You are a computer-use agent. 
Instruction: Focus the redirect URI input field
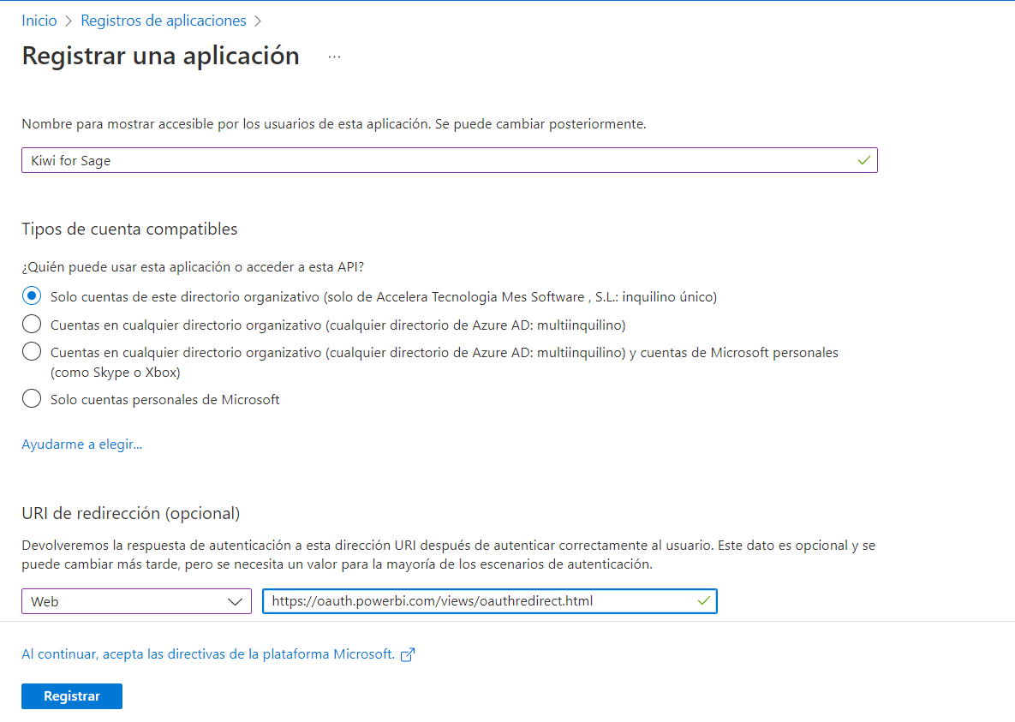489,601
